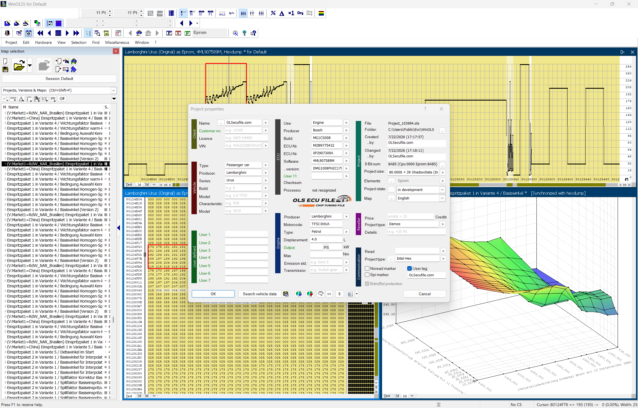This screenshot has width=638, height=408.
Task: Click the delta triangle difference icon
Action: 282,13
